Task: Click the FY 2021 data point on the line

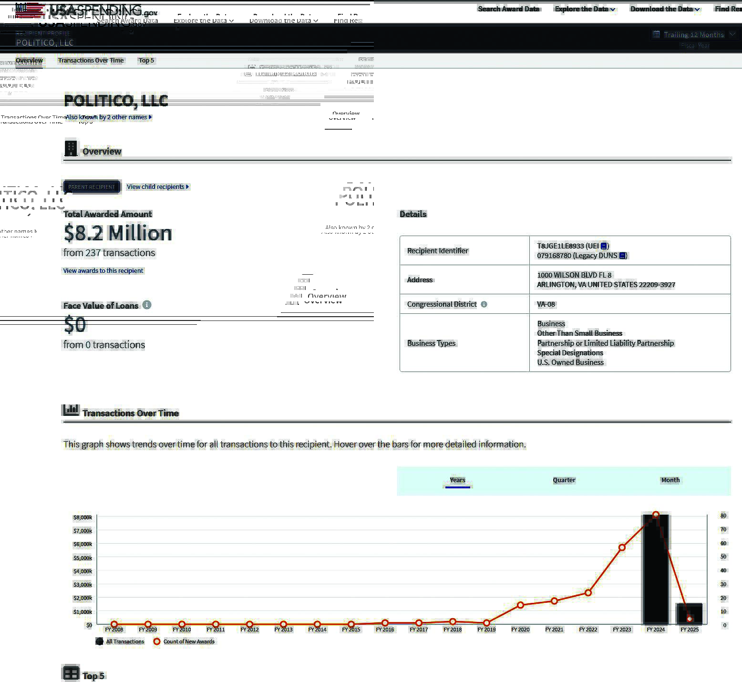Action: [x=554, y=601]
